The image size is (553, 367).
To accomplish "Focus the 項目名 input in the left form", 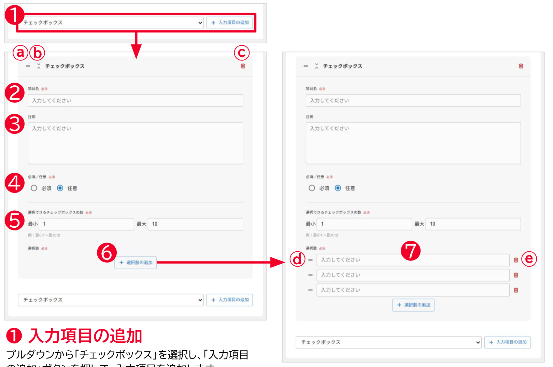I will pyautogui.click(x=136, y=101).
